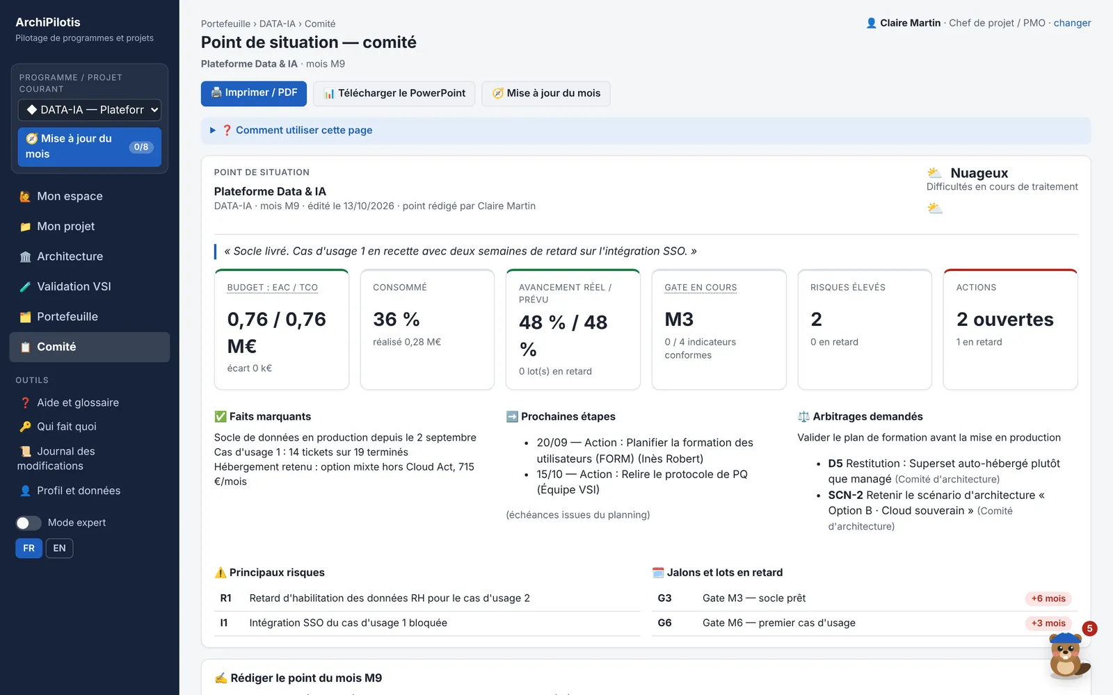1113x695 pixels.
Task: Open Mon projet in sidebar
Action: pos(90,226)
